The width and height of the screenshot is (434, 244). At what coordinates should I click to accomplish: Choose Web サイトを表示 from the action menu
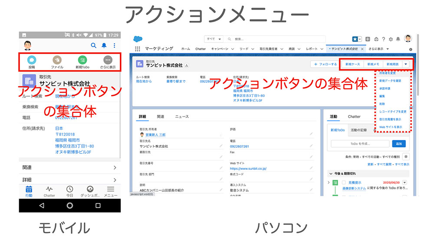coord(391,127)
